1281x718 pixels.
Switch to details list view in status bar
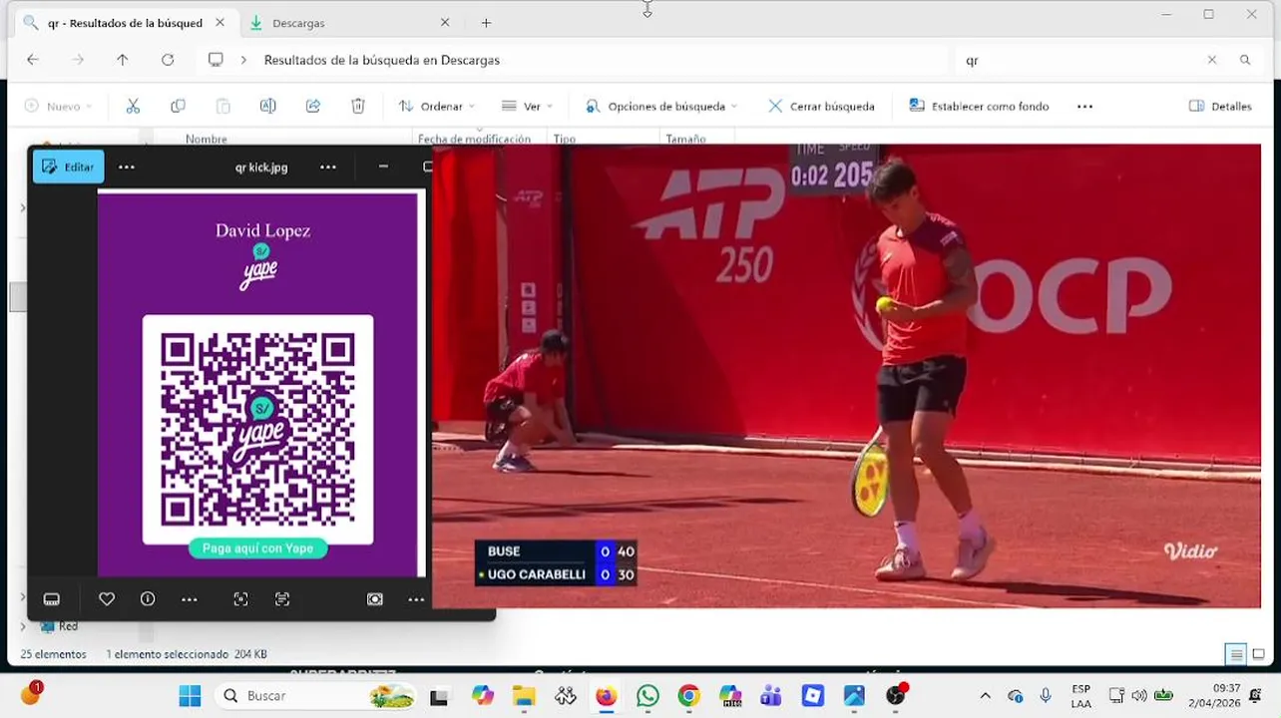point(1236,654)
